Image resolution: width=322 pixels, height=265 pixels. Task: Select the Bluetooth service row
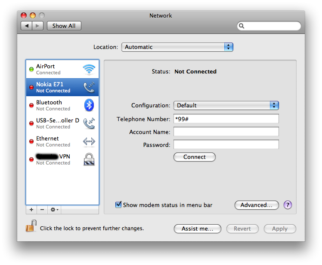coord(62,105)
